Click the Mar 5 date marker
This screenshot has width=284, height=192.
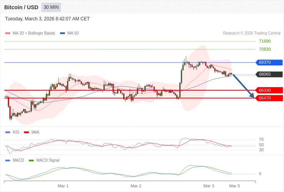[234, 186]
